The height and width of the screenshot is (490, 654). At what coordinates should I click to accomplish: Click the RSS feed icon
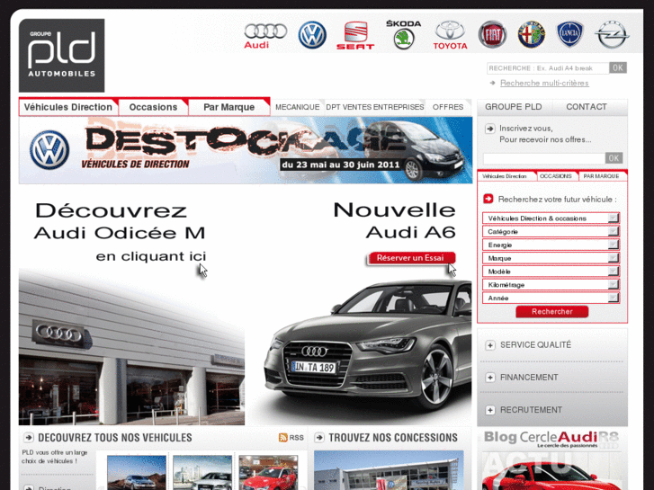tap(283, 438)
